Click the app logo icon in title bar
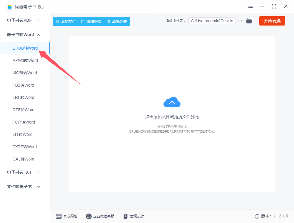Screen dimensions: 294x223 tap(10, 7)
